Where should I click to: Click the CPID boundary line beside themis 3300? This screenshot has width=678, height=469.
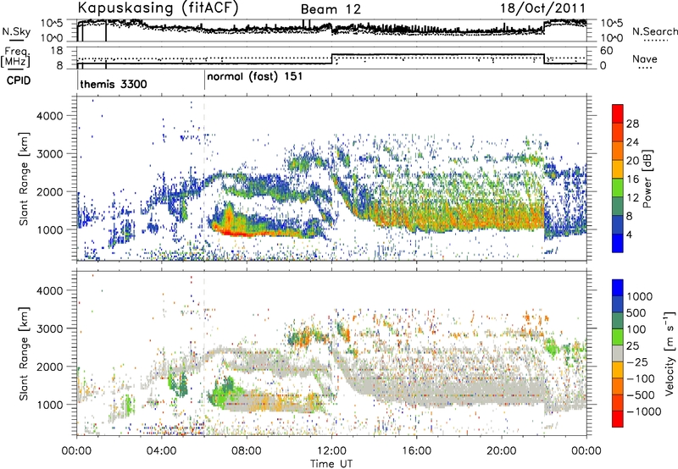pyautogui.click(x=77, y=80)
